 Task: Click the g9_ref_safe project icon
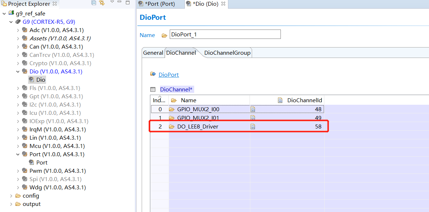pos(11,13)
